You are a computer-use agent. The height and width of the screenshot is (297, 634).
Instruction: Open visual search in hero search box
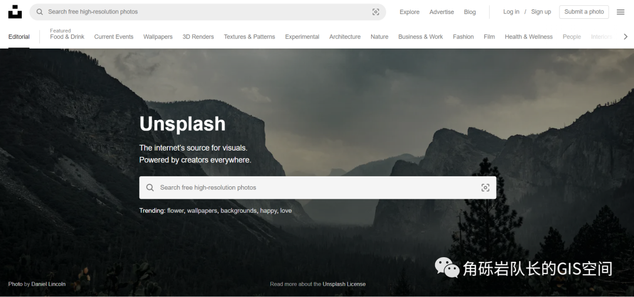(485, 187)
